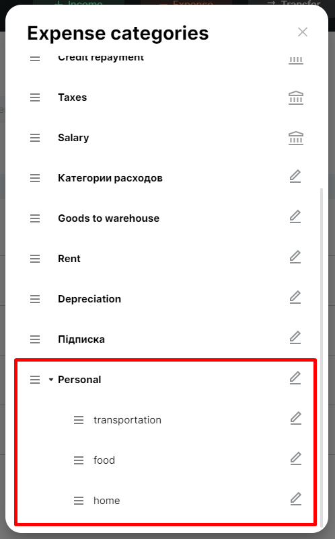
Task: Close the Expense categories dialog
Action: (x=303, y=32)
